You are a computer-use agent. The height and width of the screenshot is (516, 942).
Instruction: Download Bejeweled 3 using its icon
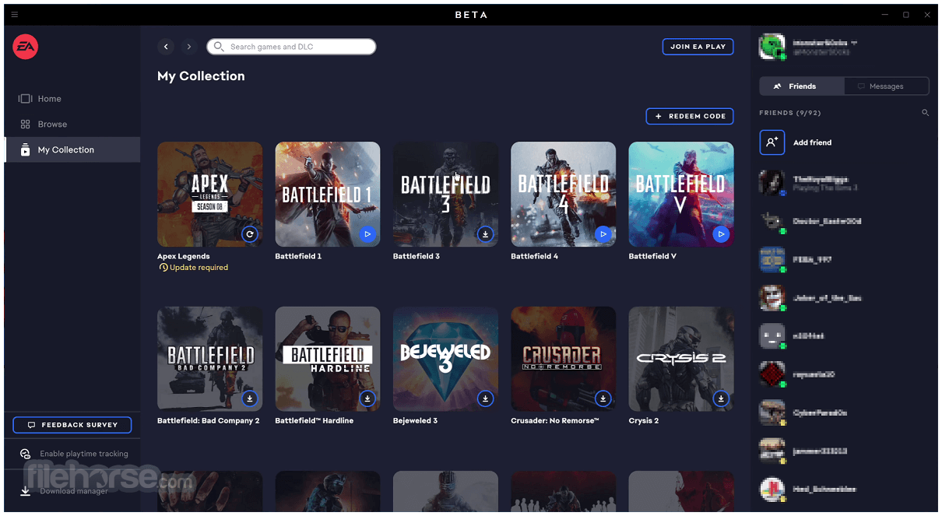485,398
